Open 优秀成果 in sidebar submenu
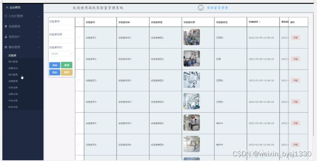Screen dimensions: 317x161 (x=13, y=88)
